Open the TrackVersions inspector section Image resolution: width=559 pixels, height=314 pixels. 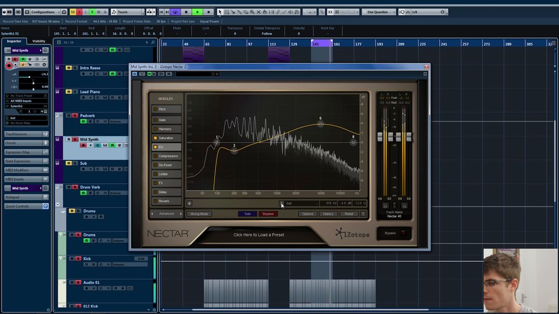click(26, 134)
